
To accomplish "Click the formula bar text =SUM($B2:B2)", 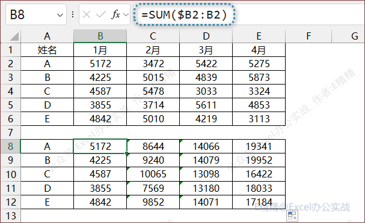I will 184,14.
